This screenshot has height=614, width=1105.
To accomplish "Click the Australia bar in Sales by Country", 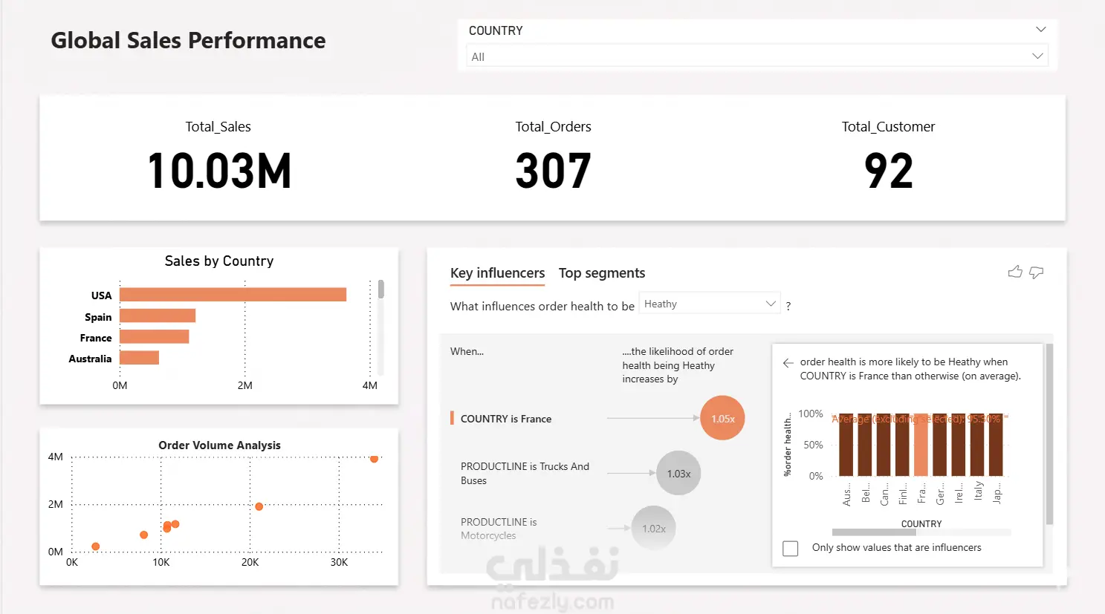I will tap(139, 357).
